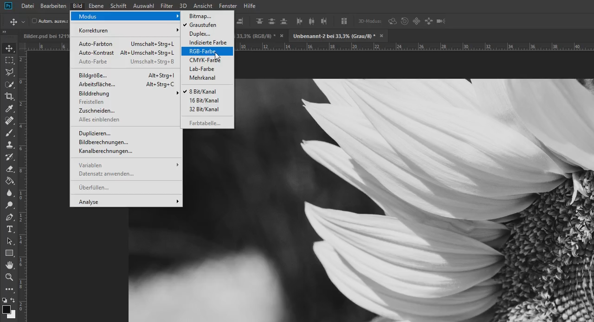594x322 pixels.
Task: Click the 3D orbit camera icon
Action: point(393,21)
